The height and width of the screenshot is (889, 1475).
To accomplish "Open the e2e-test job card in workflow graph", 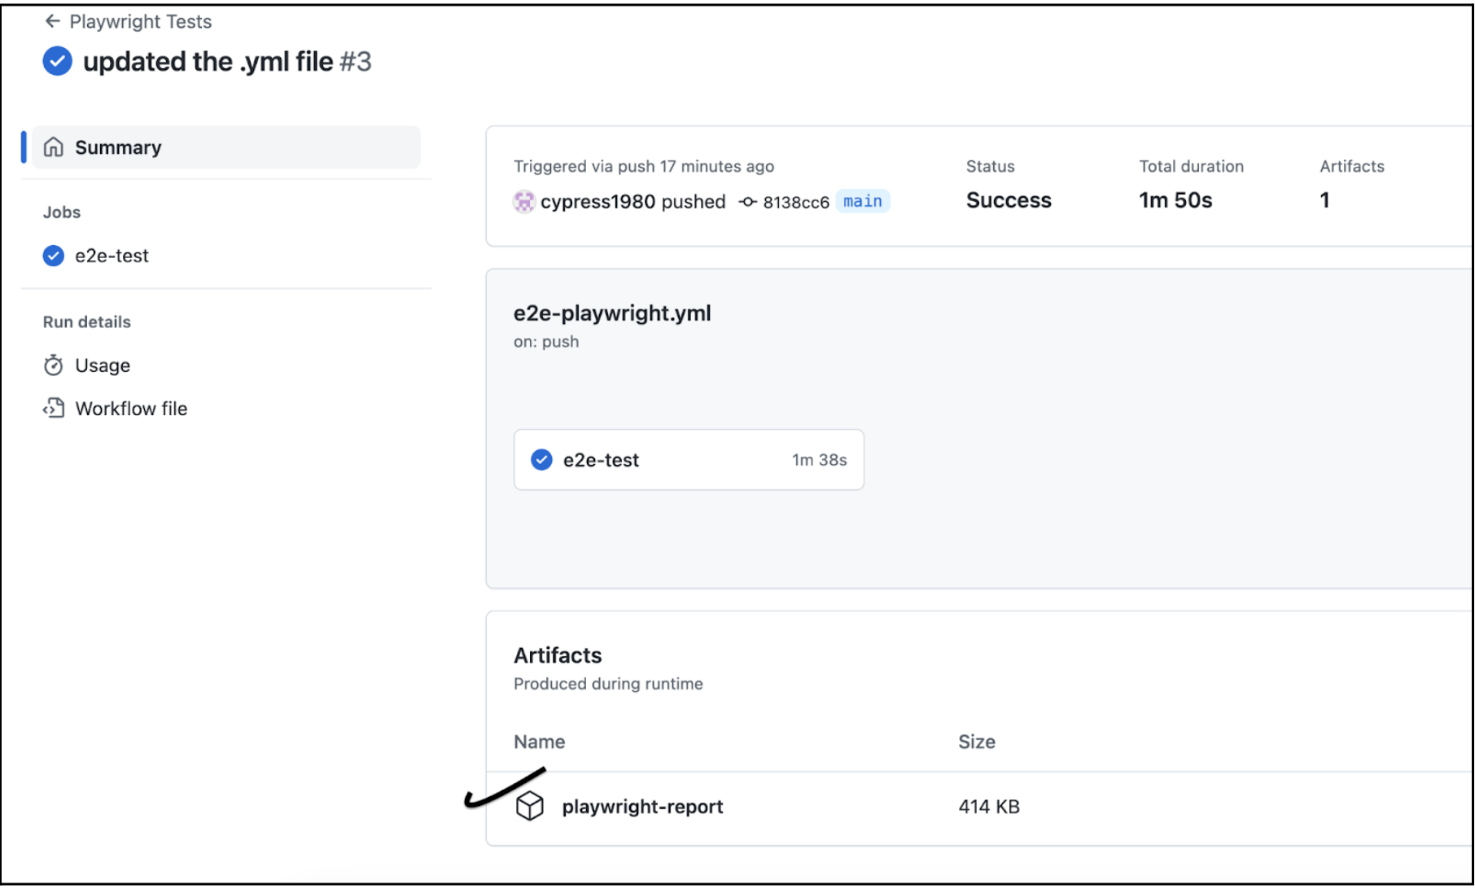I will click(x=688, y=460).
